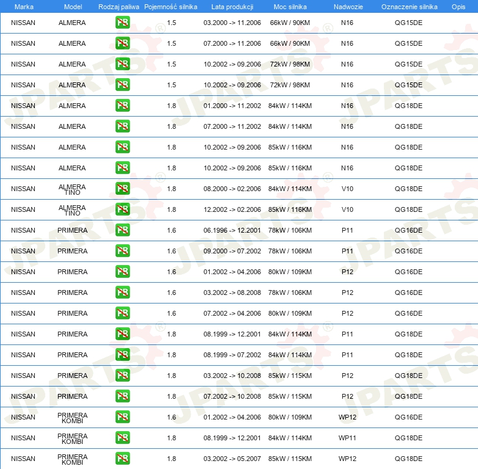Viewport: 478px width, 469px height.
Task: Click fuel icon in Almera Tino 12.2002 -> 02.2006 row
Action: pyautogui.click(x=122, y=209)
